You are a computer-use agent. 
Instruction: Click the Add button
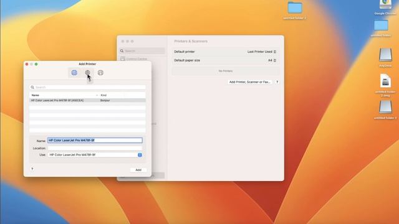138,170
